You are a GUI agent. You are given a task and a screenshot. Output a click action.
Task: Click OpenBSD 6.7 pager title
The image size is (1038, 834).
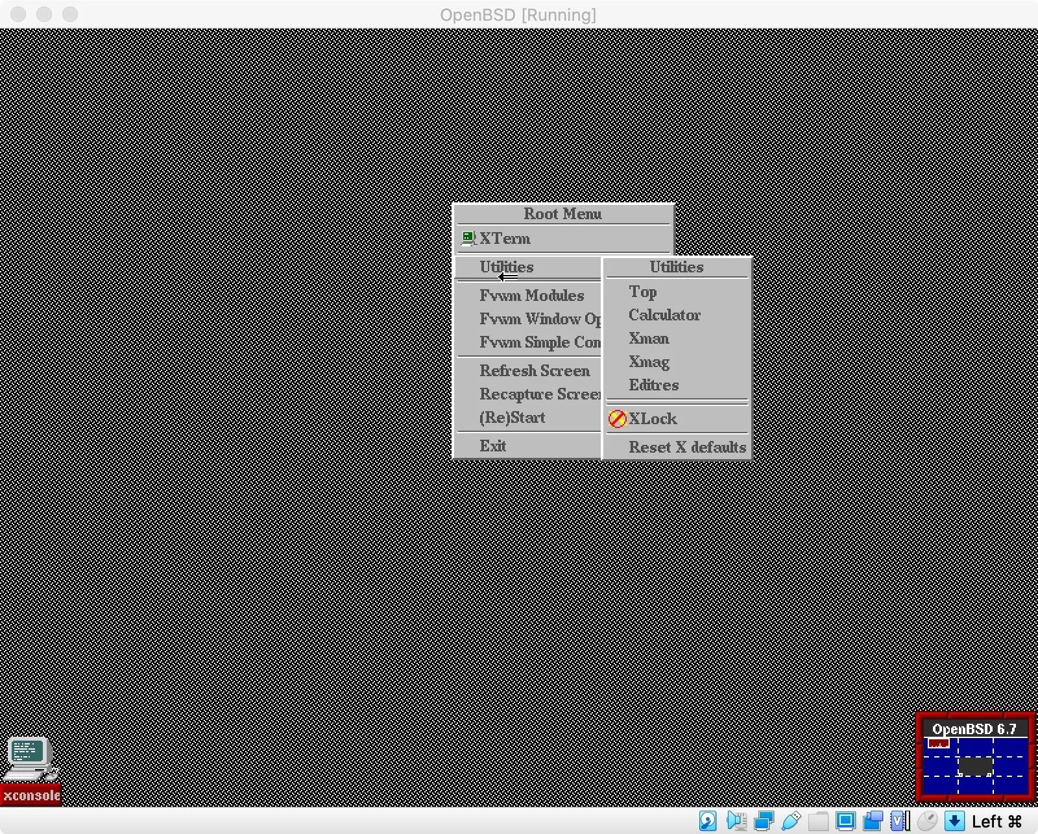coord(974,729)
